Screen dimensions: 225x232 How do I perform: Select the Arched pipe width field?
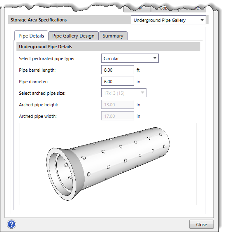pyautogui.click(x=118, y=116)
